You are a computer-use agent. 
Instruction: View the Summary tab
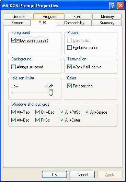(x=107, y=23)
